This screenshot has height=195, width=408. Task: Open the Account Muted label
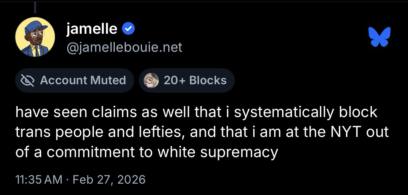click(x=83, y=80)
